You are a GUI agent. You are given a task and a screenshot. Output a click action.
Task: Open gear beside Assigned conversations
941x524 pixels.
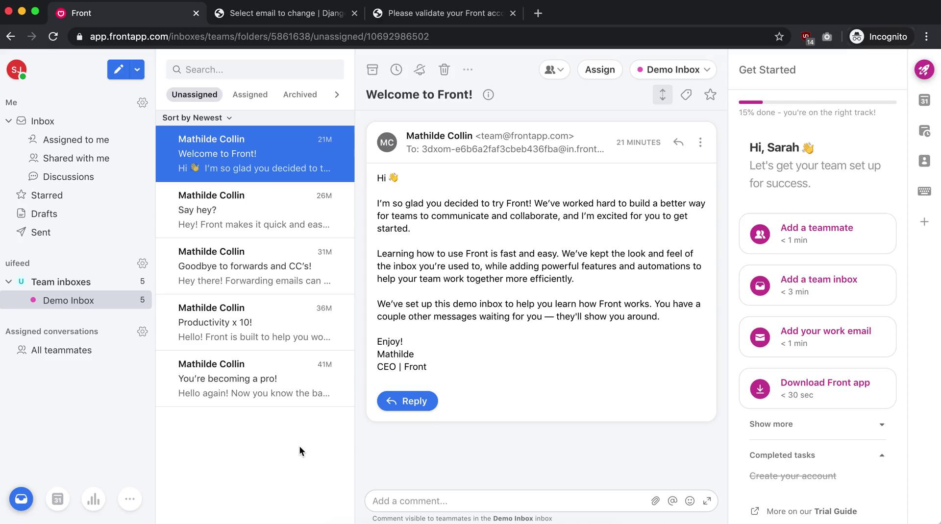click(x=142, y=332)
